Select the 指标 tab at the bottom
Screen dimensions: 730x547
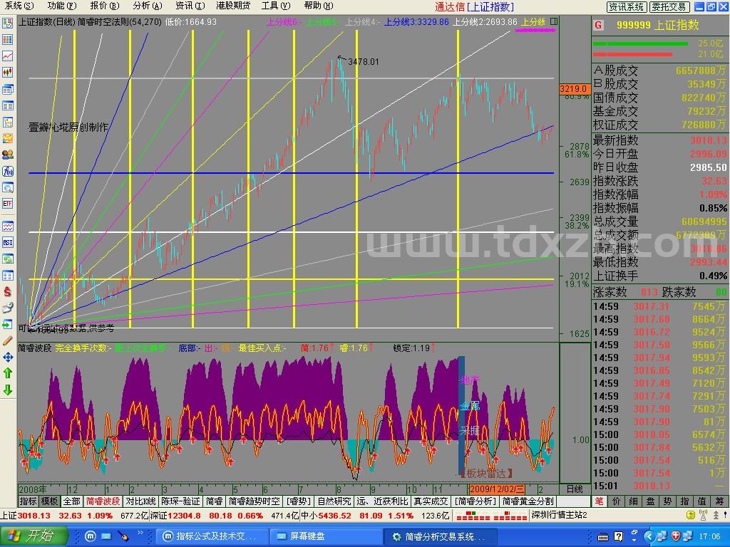pos(28,501)
